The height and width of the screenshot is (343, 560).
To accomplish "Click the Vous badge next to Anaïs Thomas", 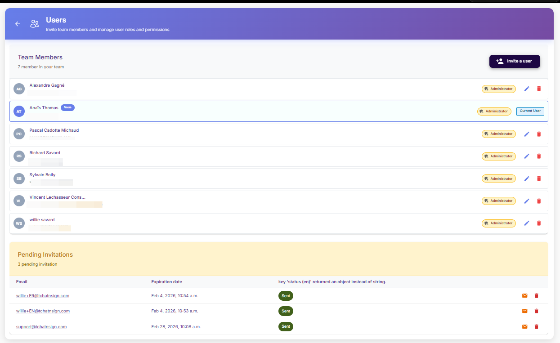I will (x=67, y=107).
